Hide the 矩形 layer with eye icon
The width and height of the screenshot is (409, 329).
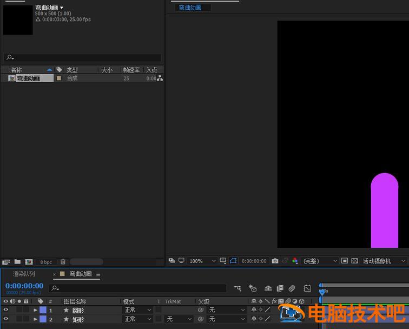pos(6,319)
